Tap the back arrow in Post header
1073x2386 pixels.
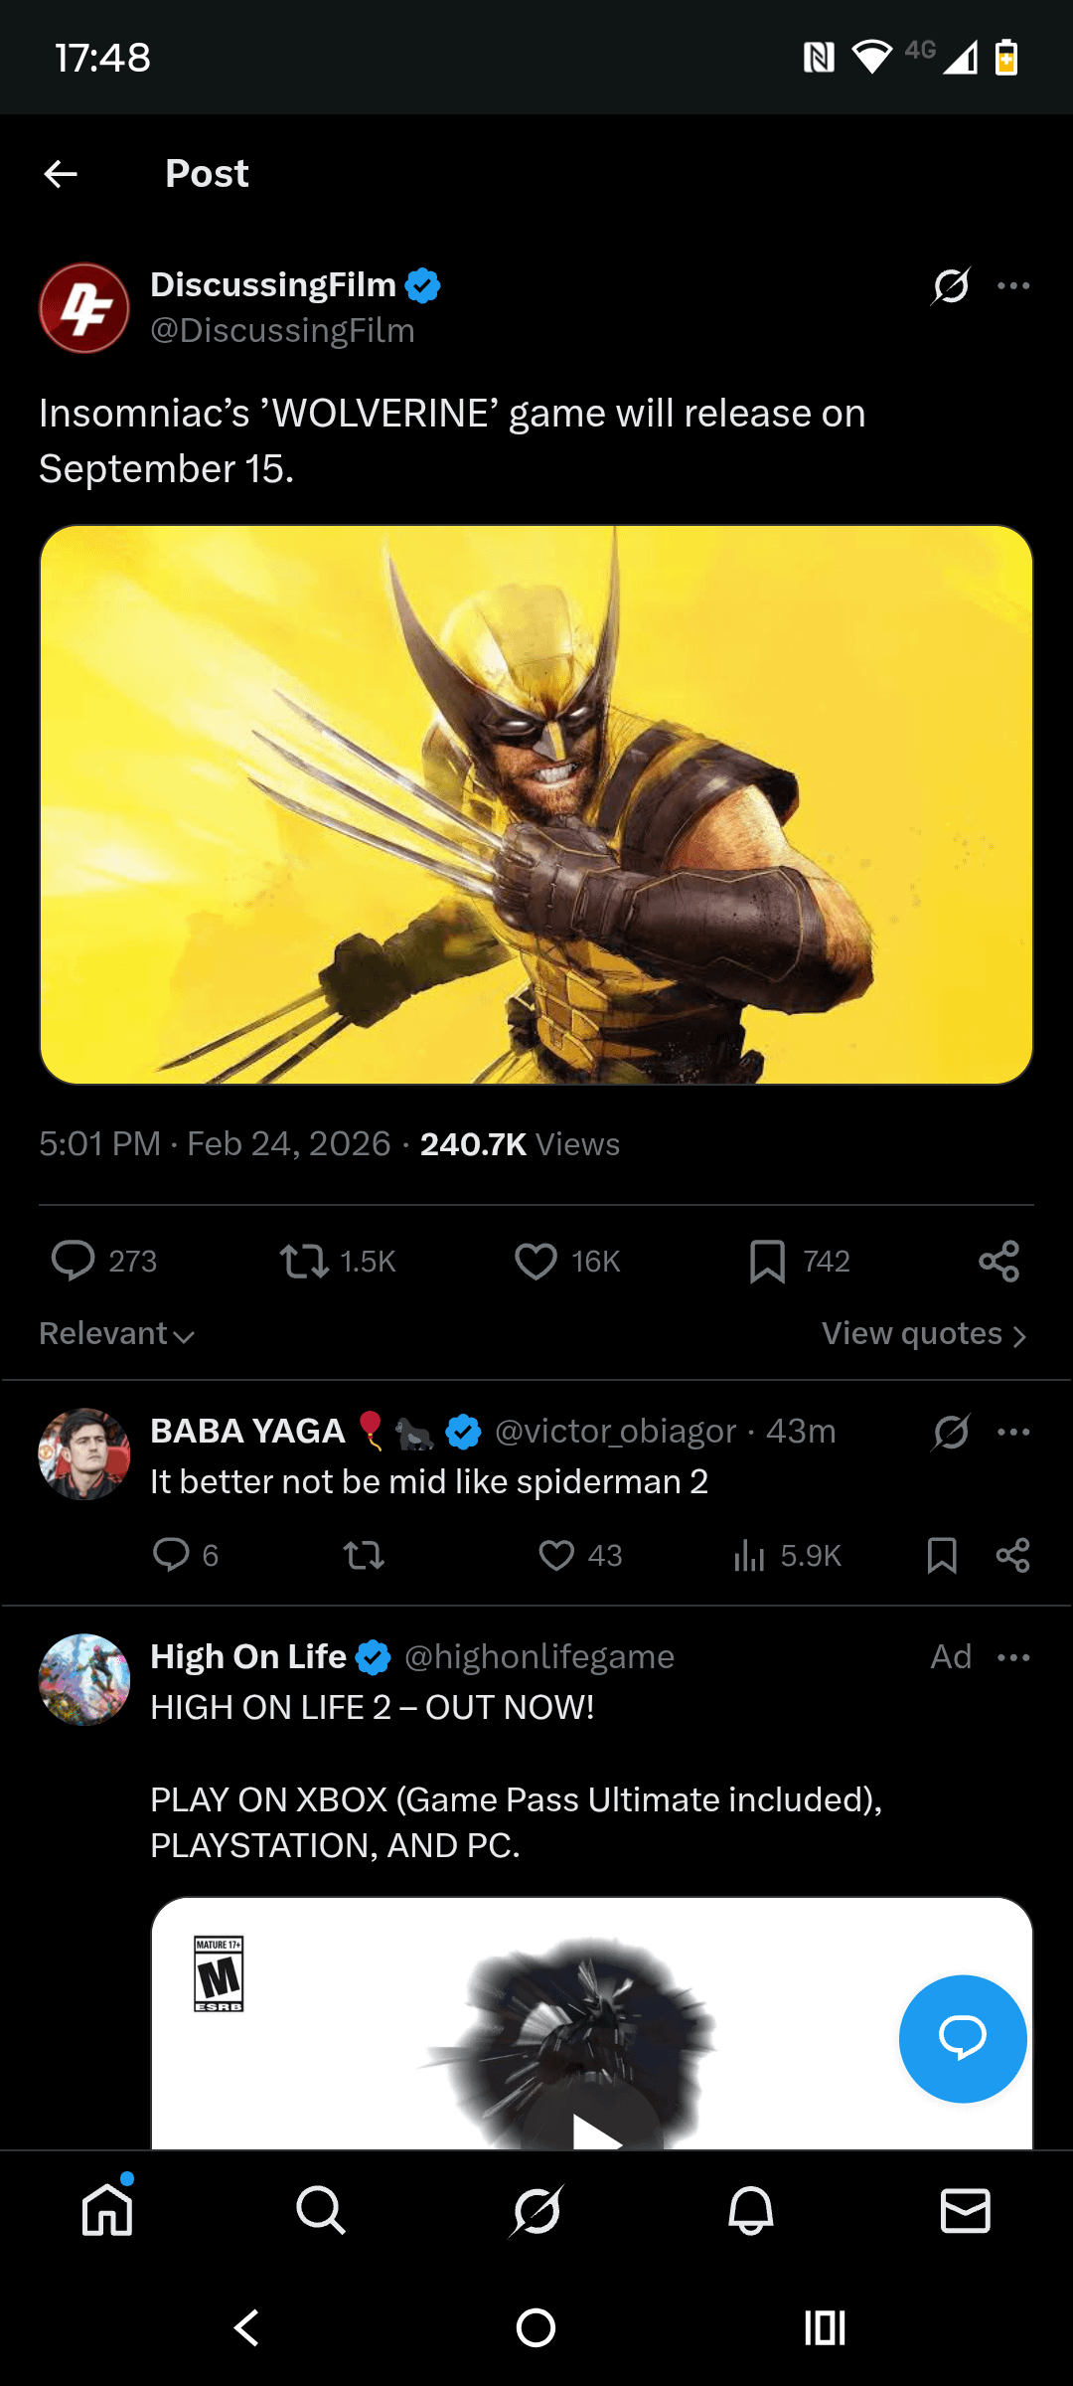point(61,174)
